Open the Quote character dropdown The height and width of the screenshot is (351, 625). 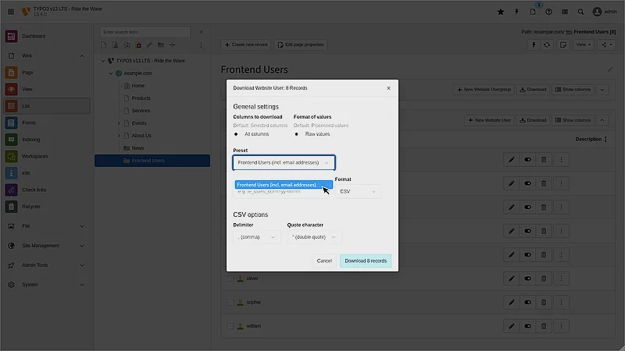313,237
